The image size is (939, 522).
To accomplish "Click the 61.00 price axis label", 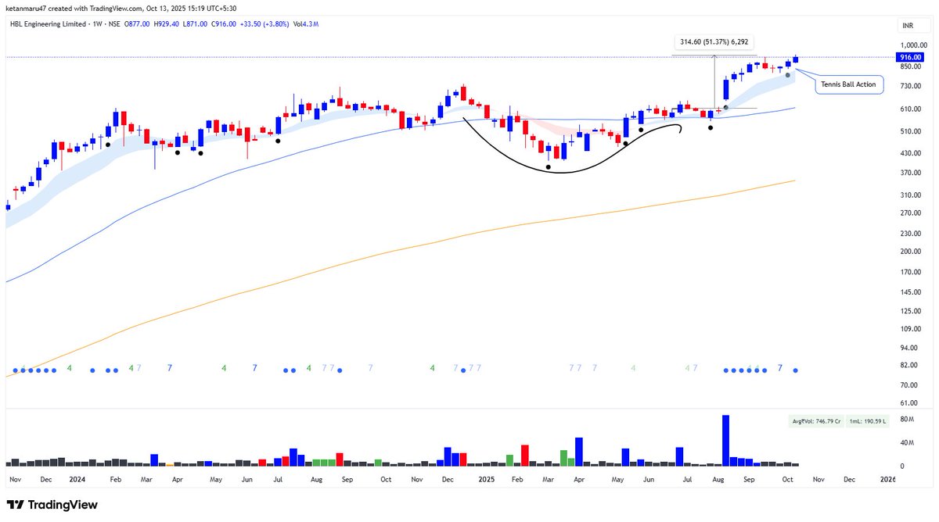I will coord(908,403).
